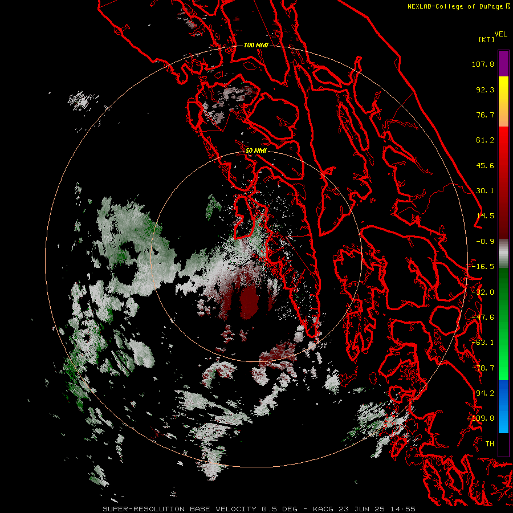Screen dimensions: 513x513
Task: Click the 61.2 legend value
Action: click(485, 140)
